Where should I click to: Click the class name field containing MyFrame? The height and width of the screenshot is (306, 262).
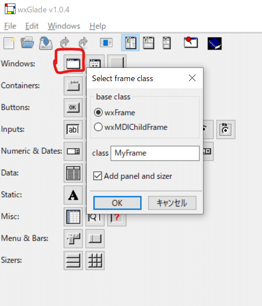(x=155, y=153)
